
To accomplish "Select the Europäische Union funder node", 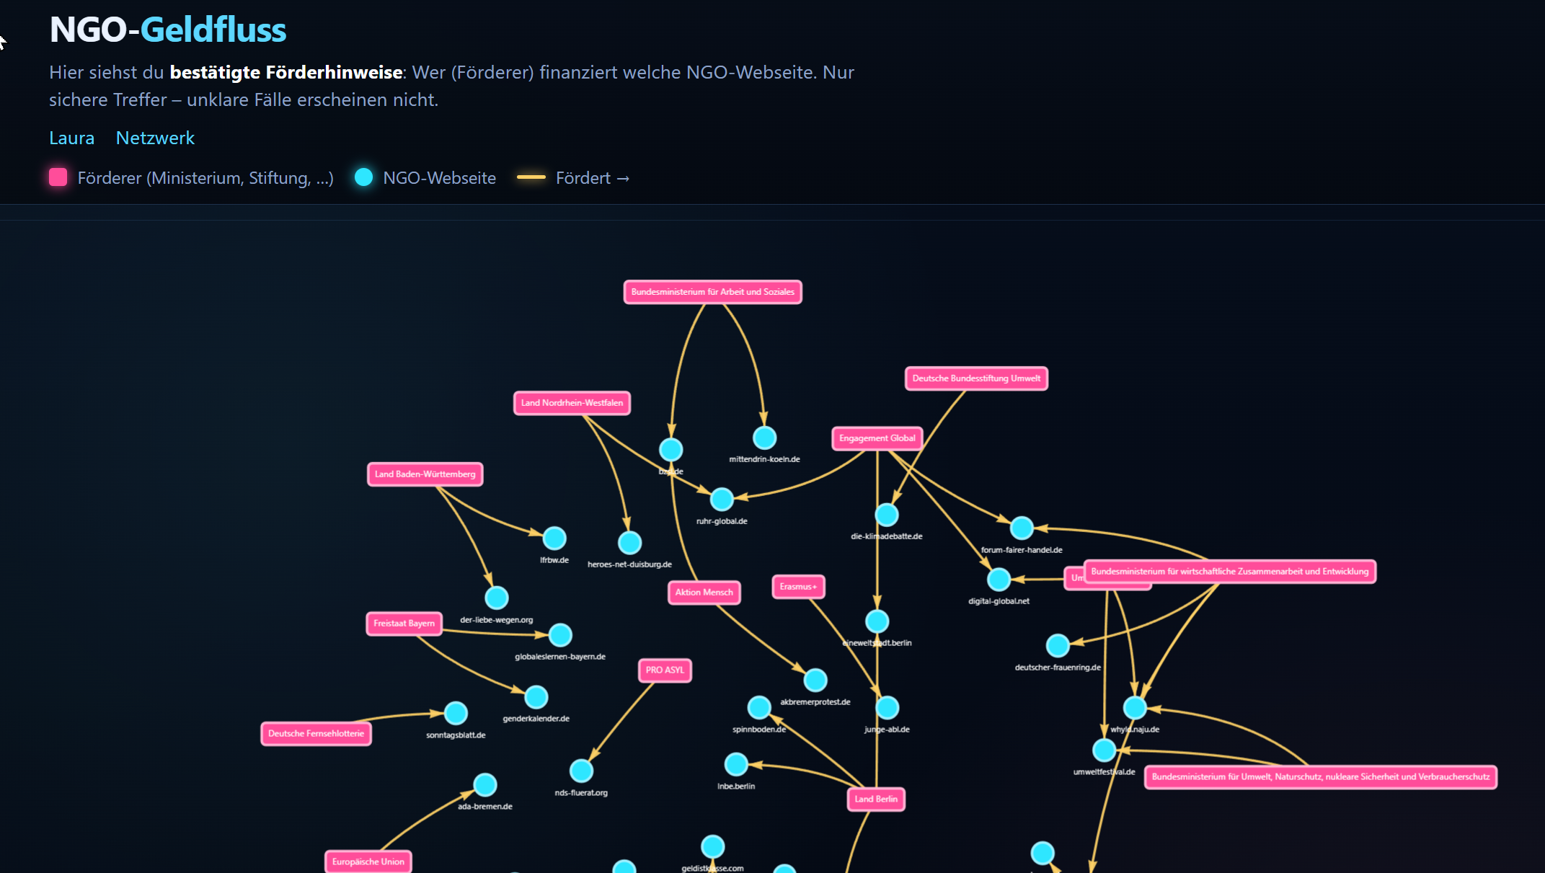I will pos(368,862).
